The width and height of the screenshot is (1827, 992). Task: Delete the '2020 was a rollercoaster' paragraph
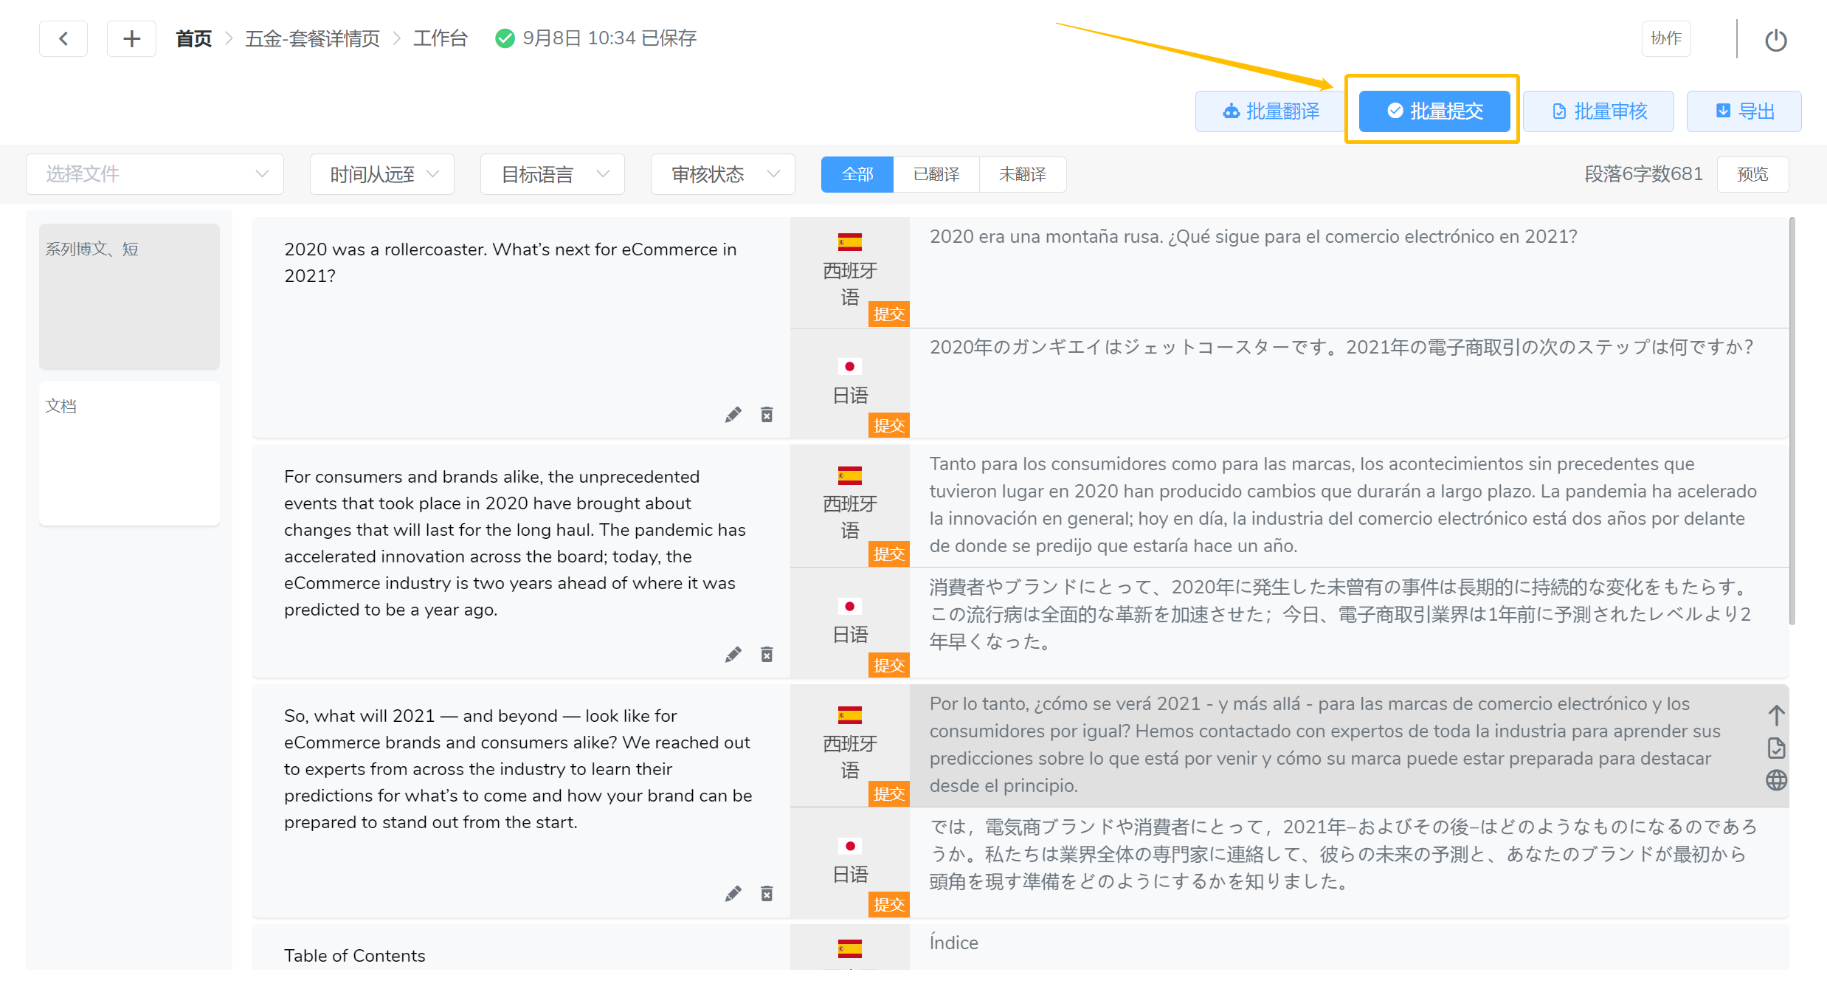coord(767,415)
